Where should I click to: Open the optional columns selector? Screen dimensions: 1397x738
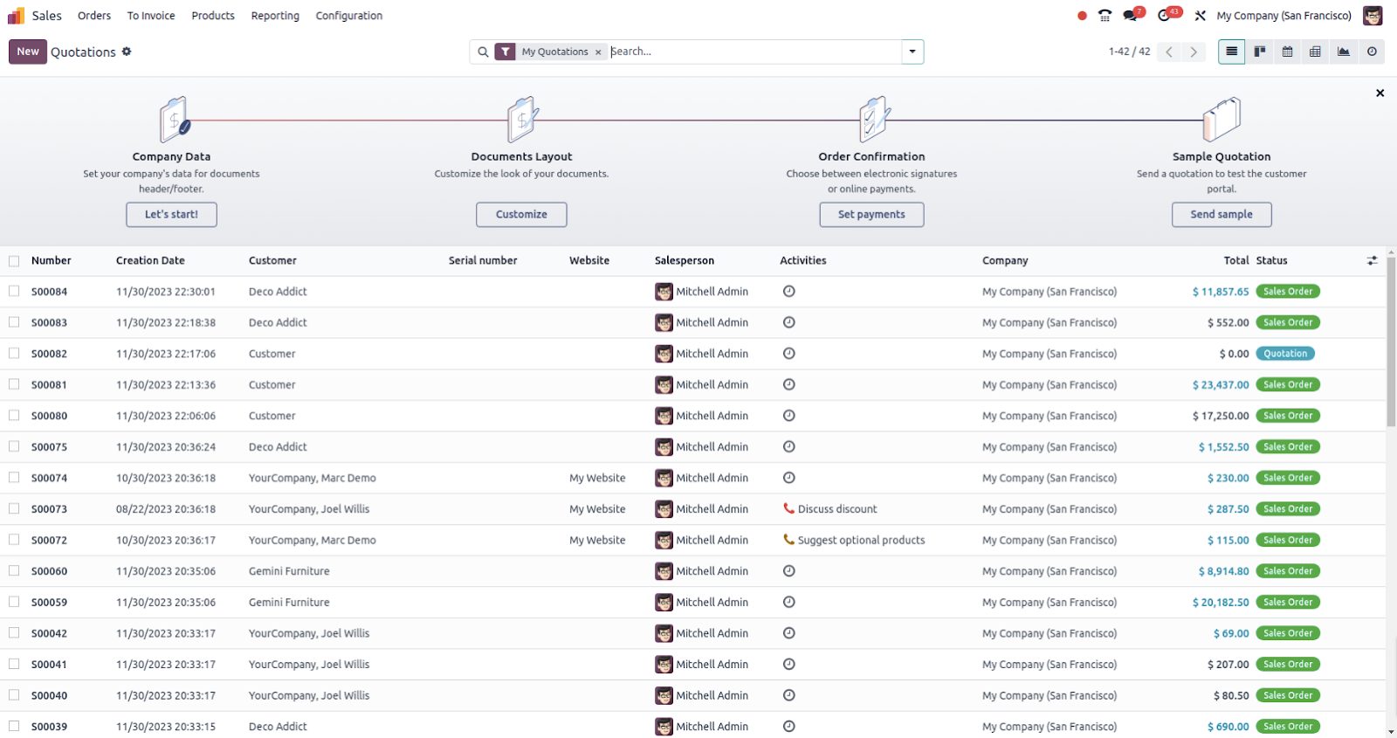pos(1372,260)
